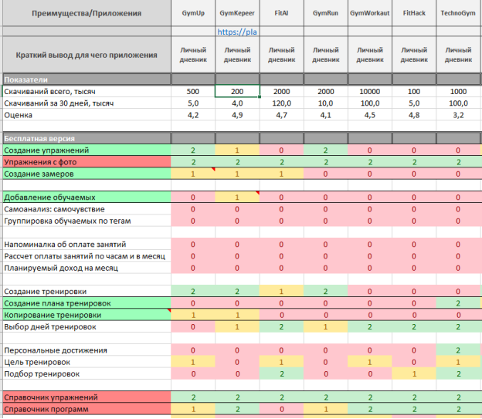Click the Создание плана тренировок row label
Viewport: 482px width, 419px height.
click(87, 303)
